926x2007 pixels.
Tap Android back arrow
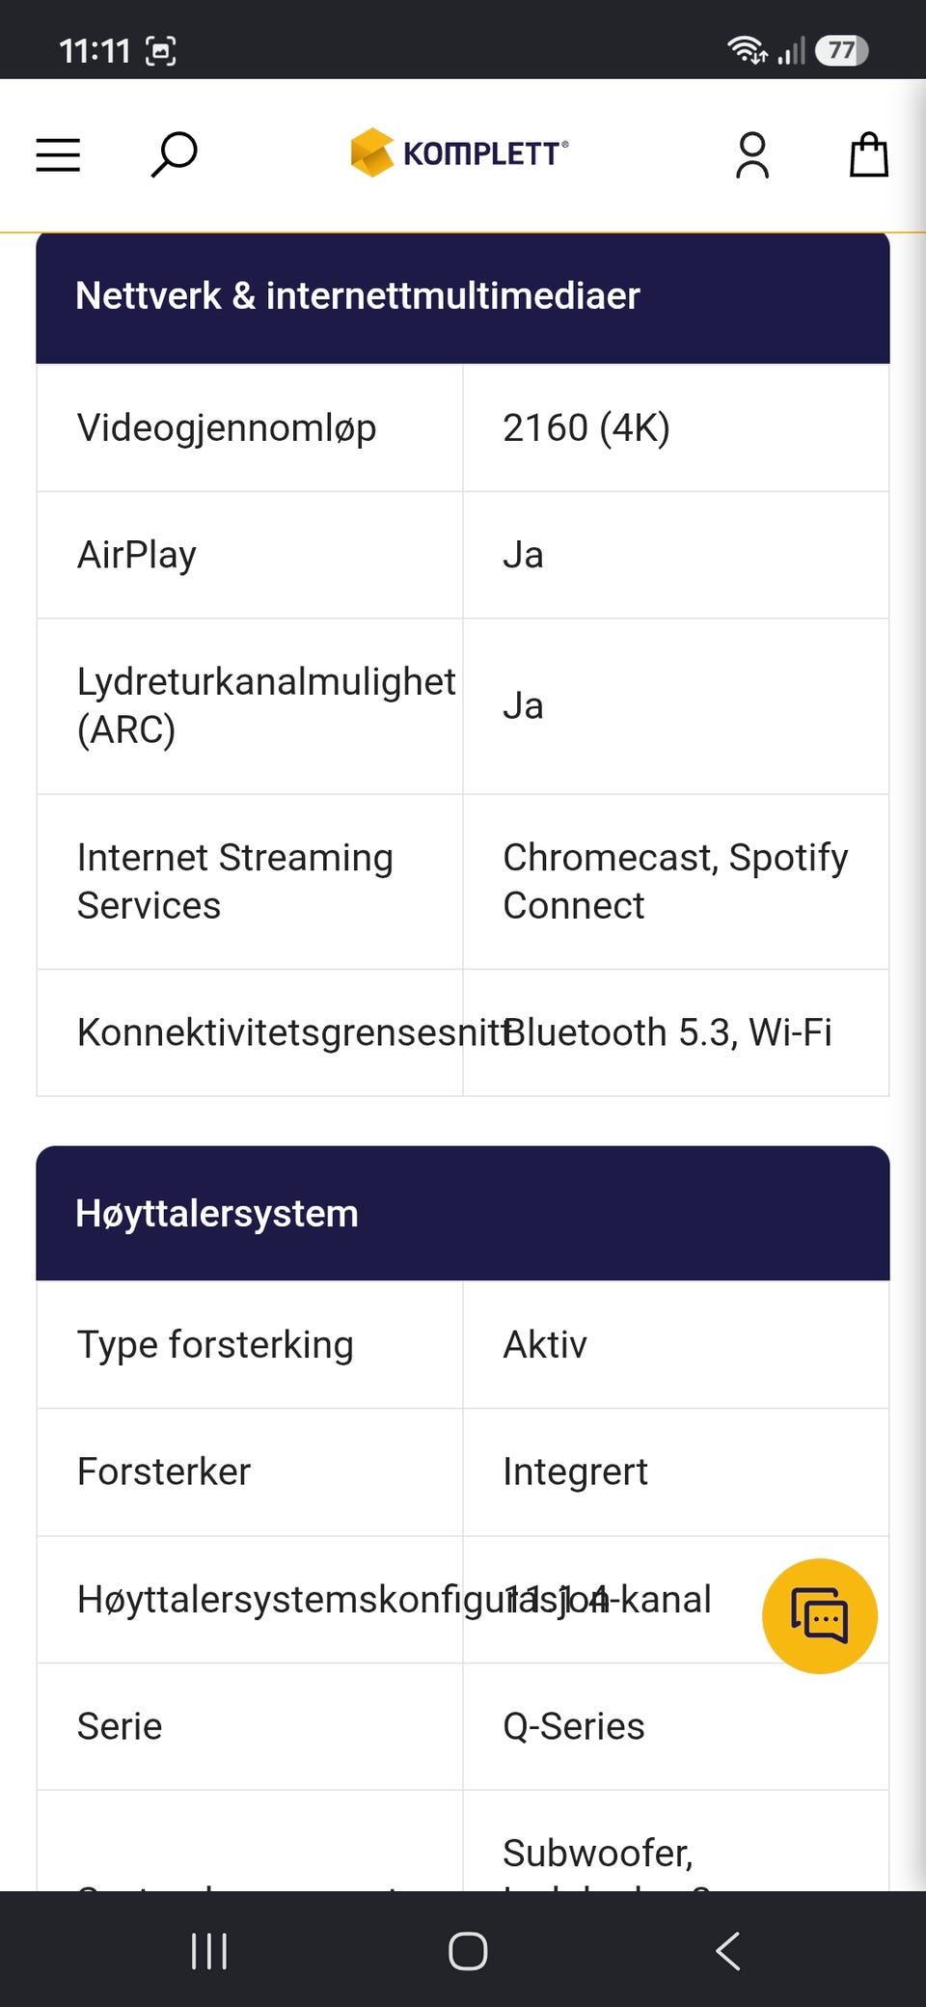(x=728, y=1951)
